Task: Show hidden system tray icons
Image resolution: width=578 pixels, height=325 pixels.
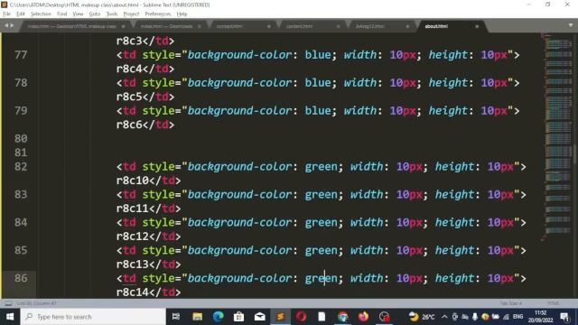Action: coord(444,317)
